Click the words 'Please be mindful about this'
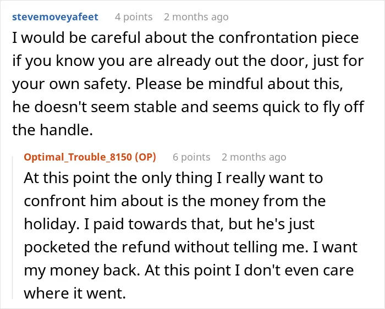The width and height of the screenshot is (385, 309). pos(239,84)
